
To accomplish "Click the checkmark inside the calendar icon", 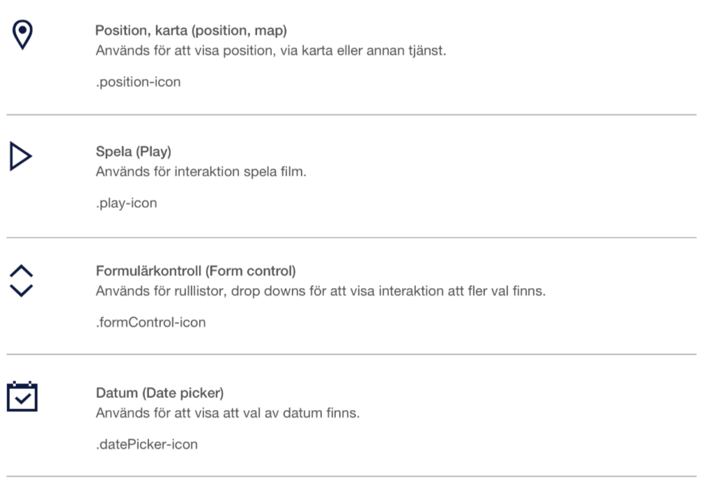I will (22, 398).
